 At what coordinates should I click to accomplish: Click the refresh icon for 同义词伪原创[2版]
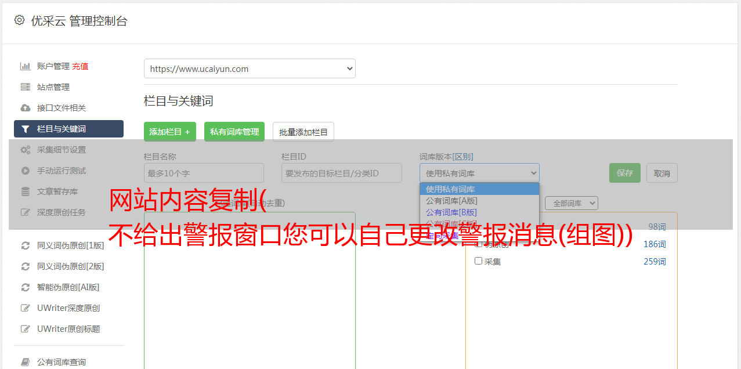26,266
